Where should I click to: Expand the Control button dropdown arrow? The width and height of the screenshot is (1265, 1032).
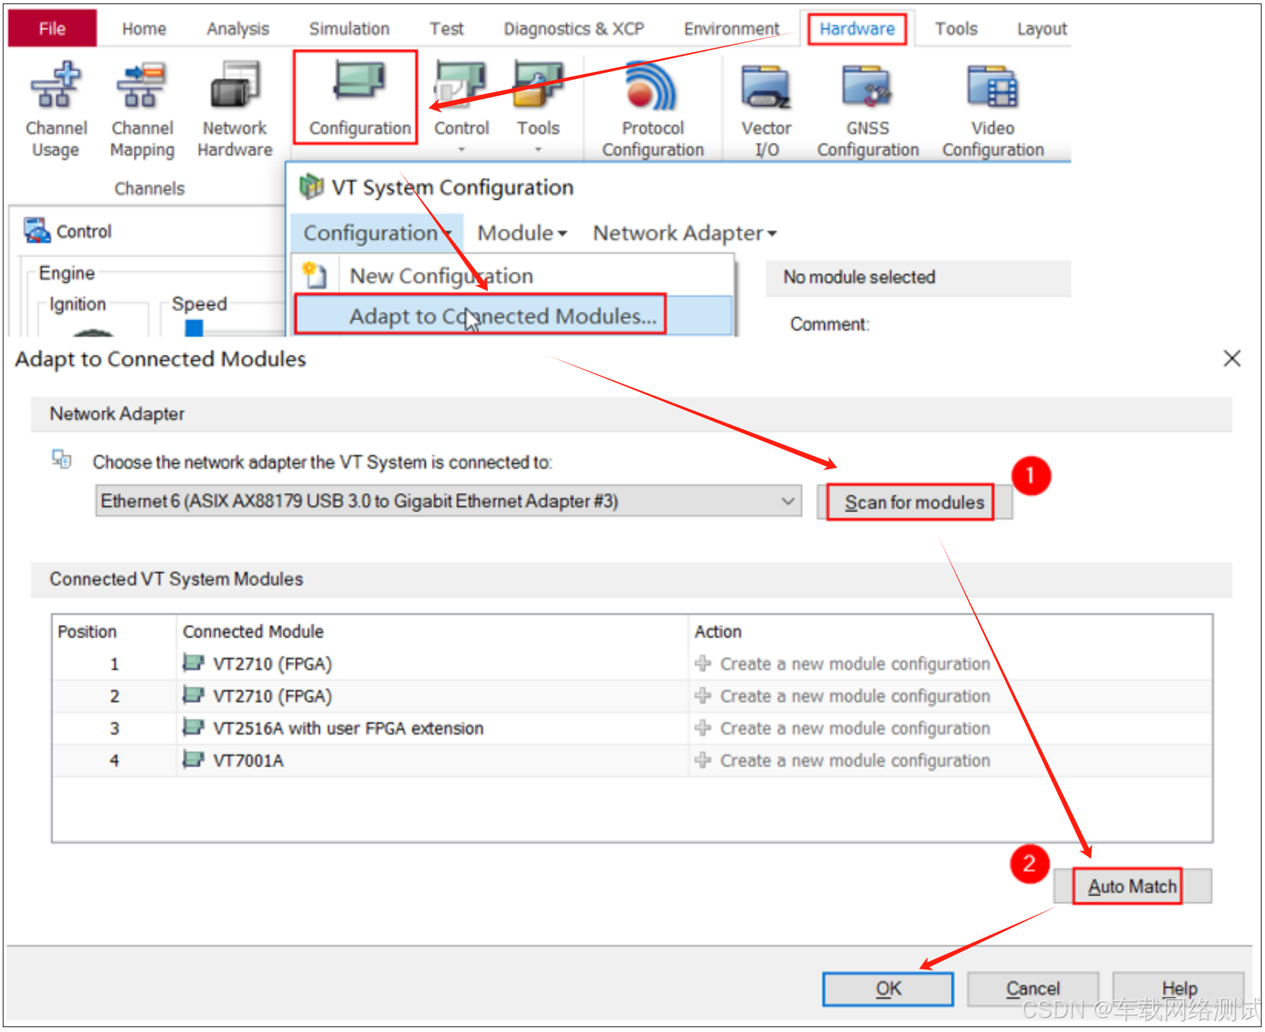(x=461, y=149)
